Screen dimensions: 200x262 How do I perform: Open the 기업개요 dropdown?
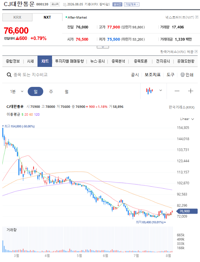(x=132, y=4)
